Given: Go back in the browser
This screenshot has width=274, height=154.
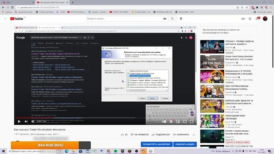Looking at the screenshot, I should point(3,7).
